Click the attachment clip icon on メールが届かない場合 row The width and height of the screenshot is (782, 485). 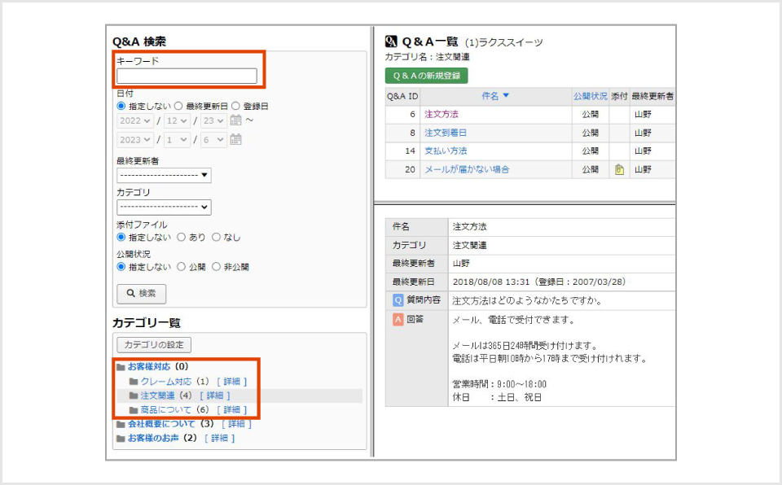[618, 168]
